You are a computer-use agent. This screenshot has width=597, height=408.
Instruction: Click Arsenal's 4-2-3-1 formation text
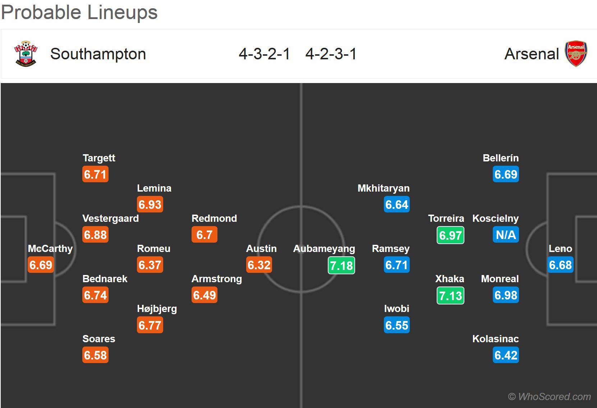tap(331, 54)
